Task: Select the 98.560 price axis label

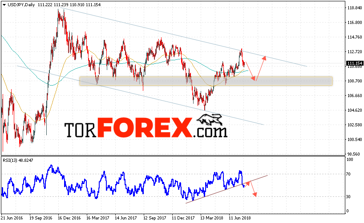Action: click(355, 154)
